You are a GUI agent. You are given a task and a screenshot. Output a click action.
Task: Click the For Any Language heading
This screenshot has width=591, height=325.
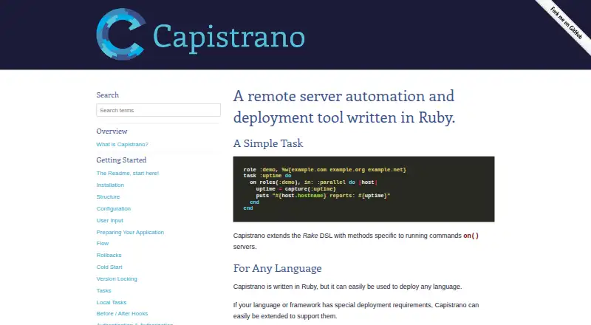[278, 268]
